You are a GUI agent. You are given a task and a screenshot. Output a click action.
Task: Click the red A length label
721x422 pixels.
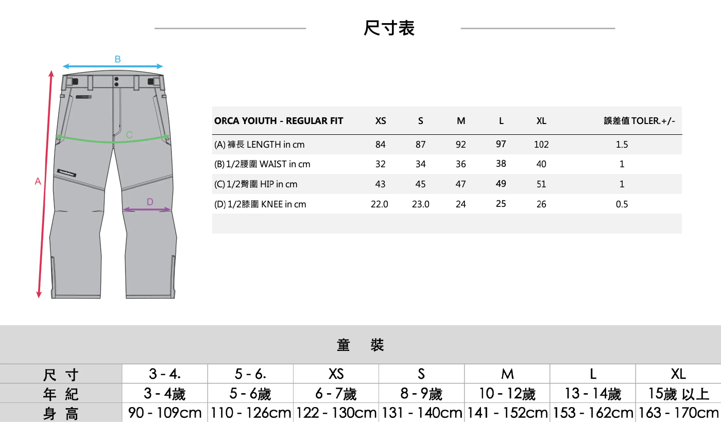coord(38,181)
